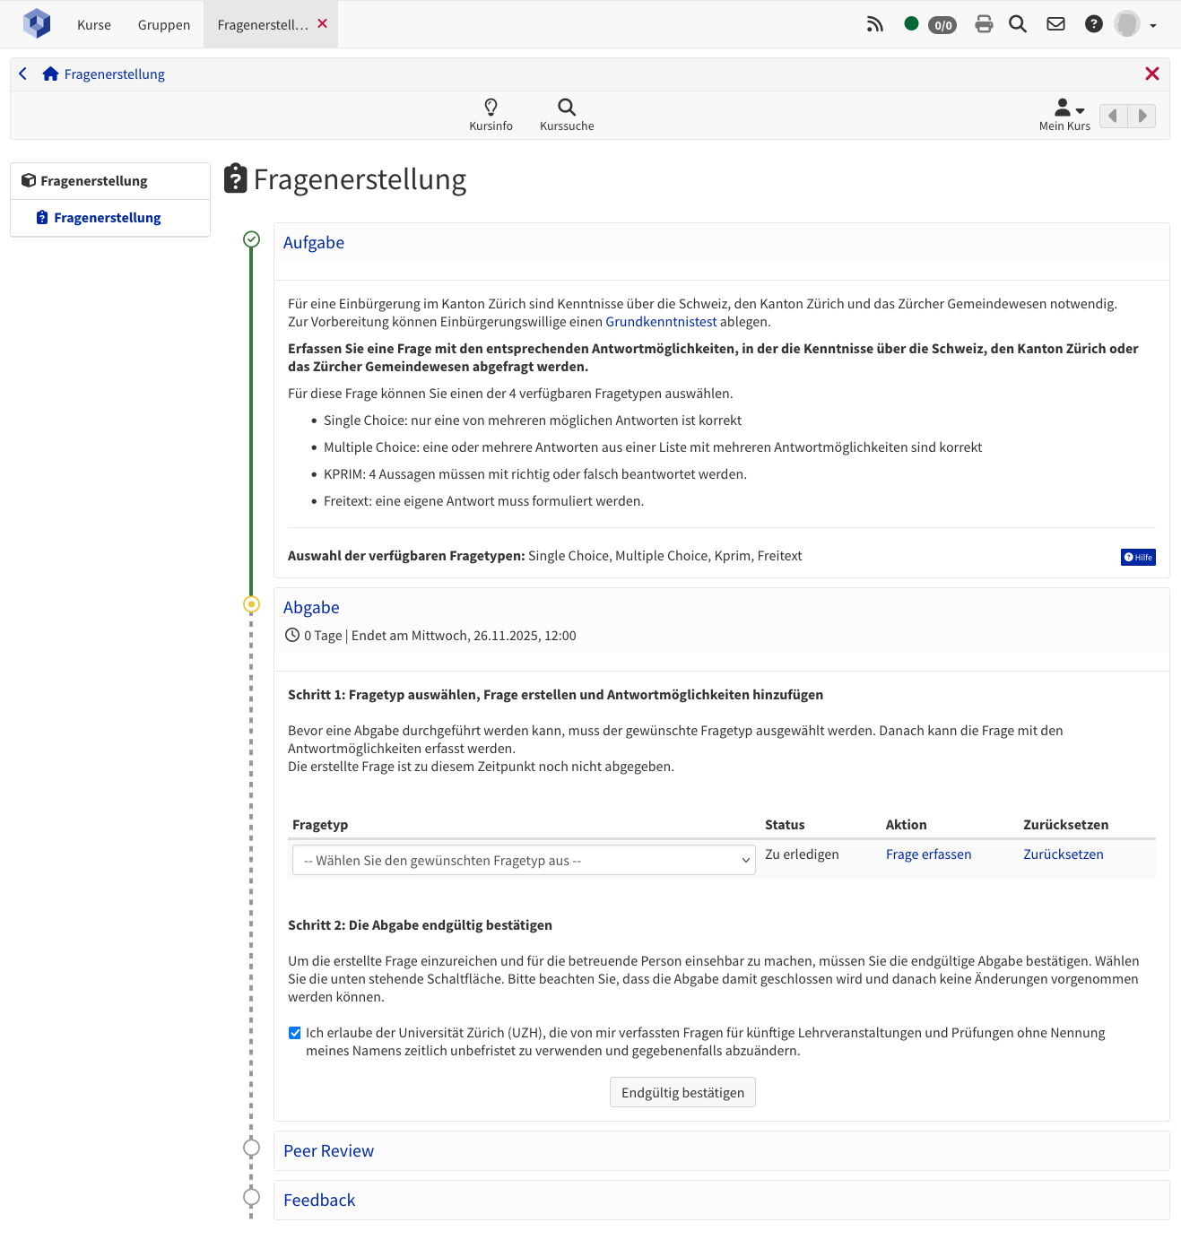The image size is (1181, 1240).
Task: Click the blue Hilfe button
Action: point(1138,558)
